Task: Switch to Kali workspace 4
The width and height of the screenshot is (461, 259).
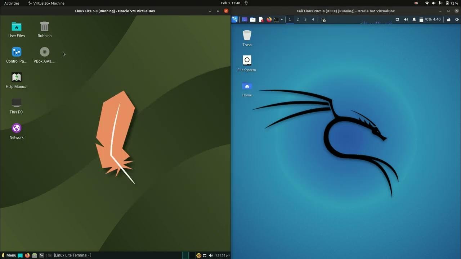Action: [313, 19]
